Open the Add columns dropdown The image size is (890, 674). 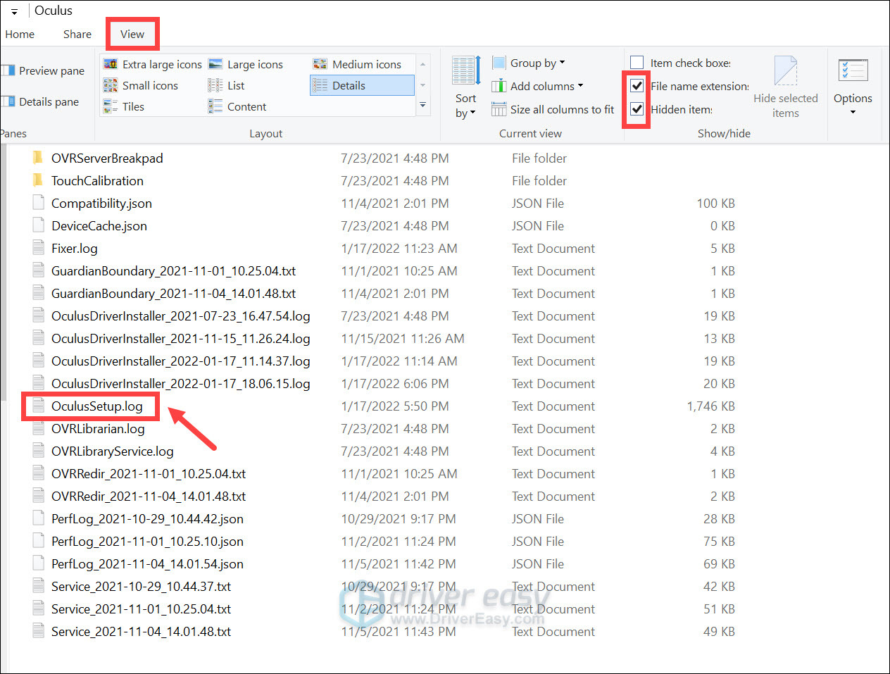pyautogui.click(x=538, y=86)
